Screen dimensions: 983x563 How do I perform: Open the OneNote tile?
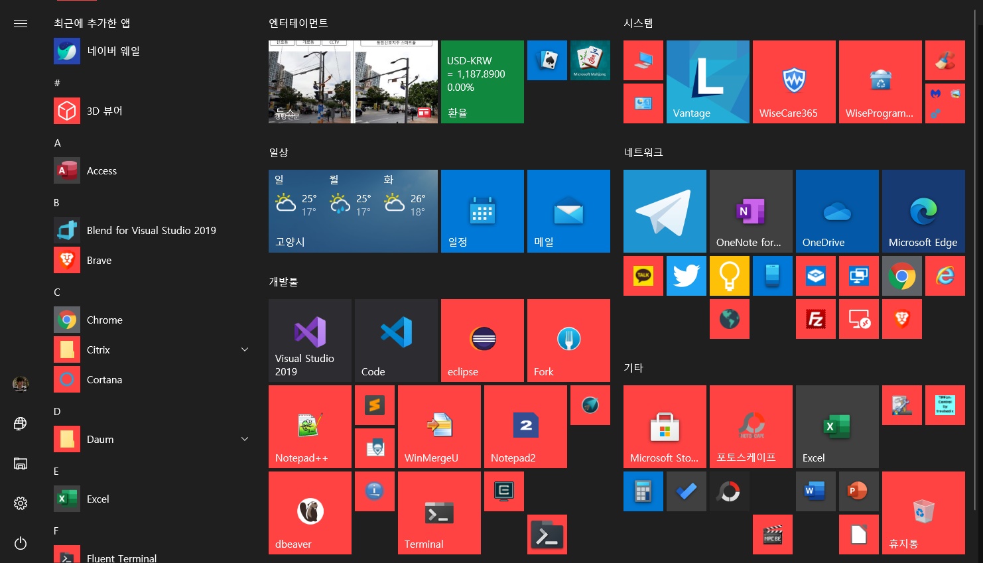pyautogui.click(x=751, y=211)
